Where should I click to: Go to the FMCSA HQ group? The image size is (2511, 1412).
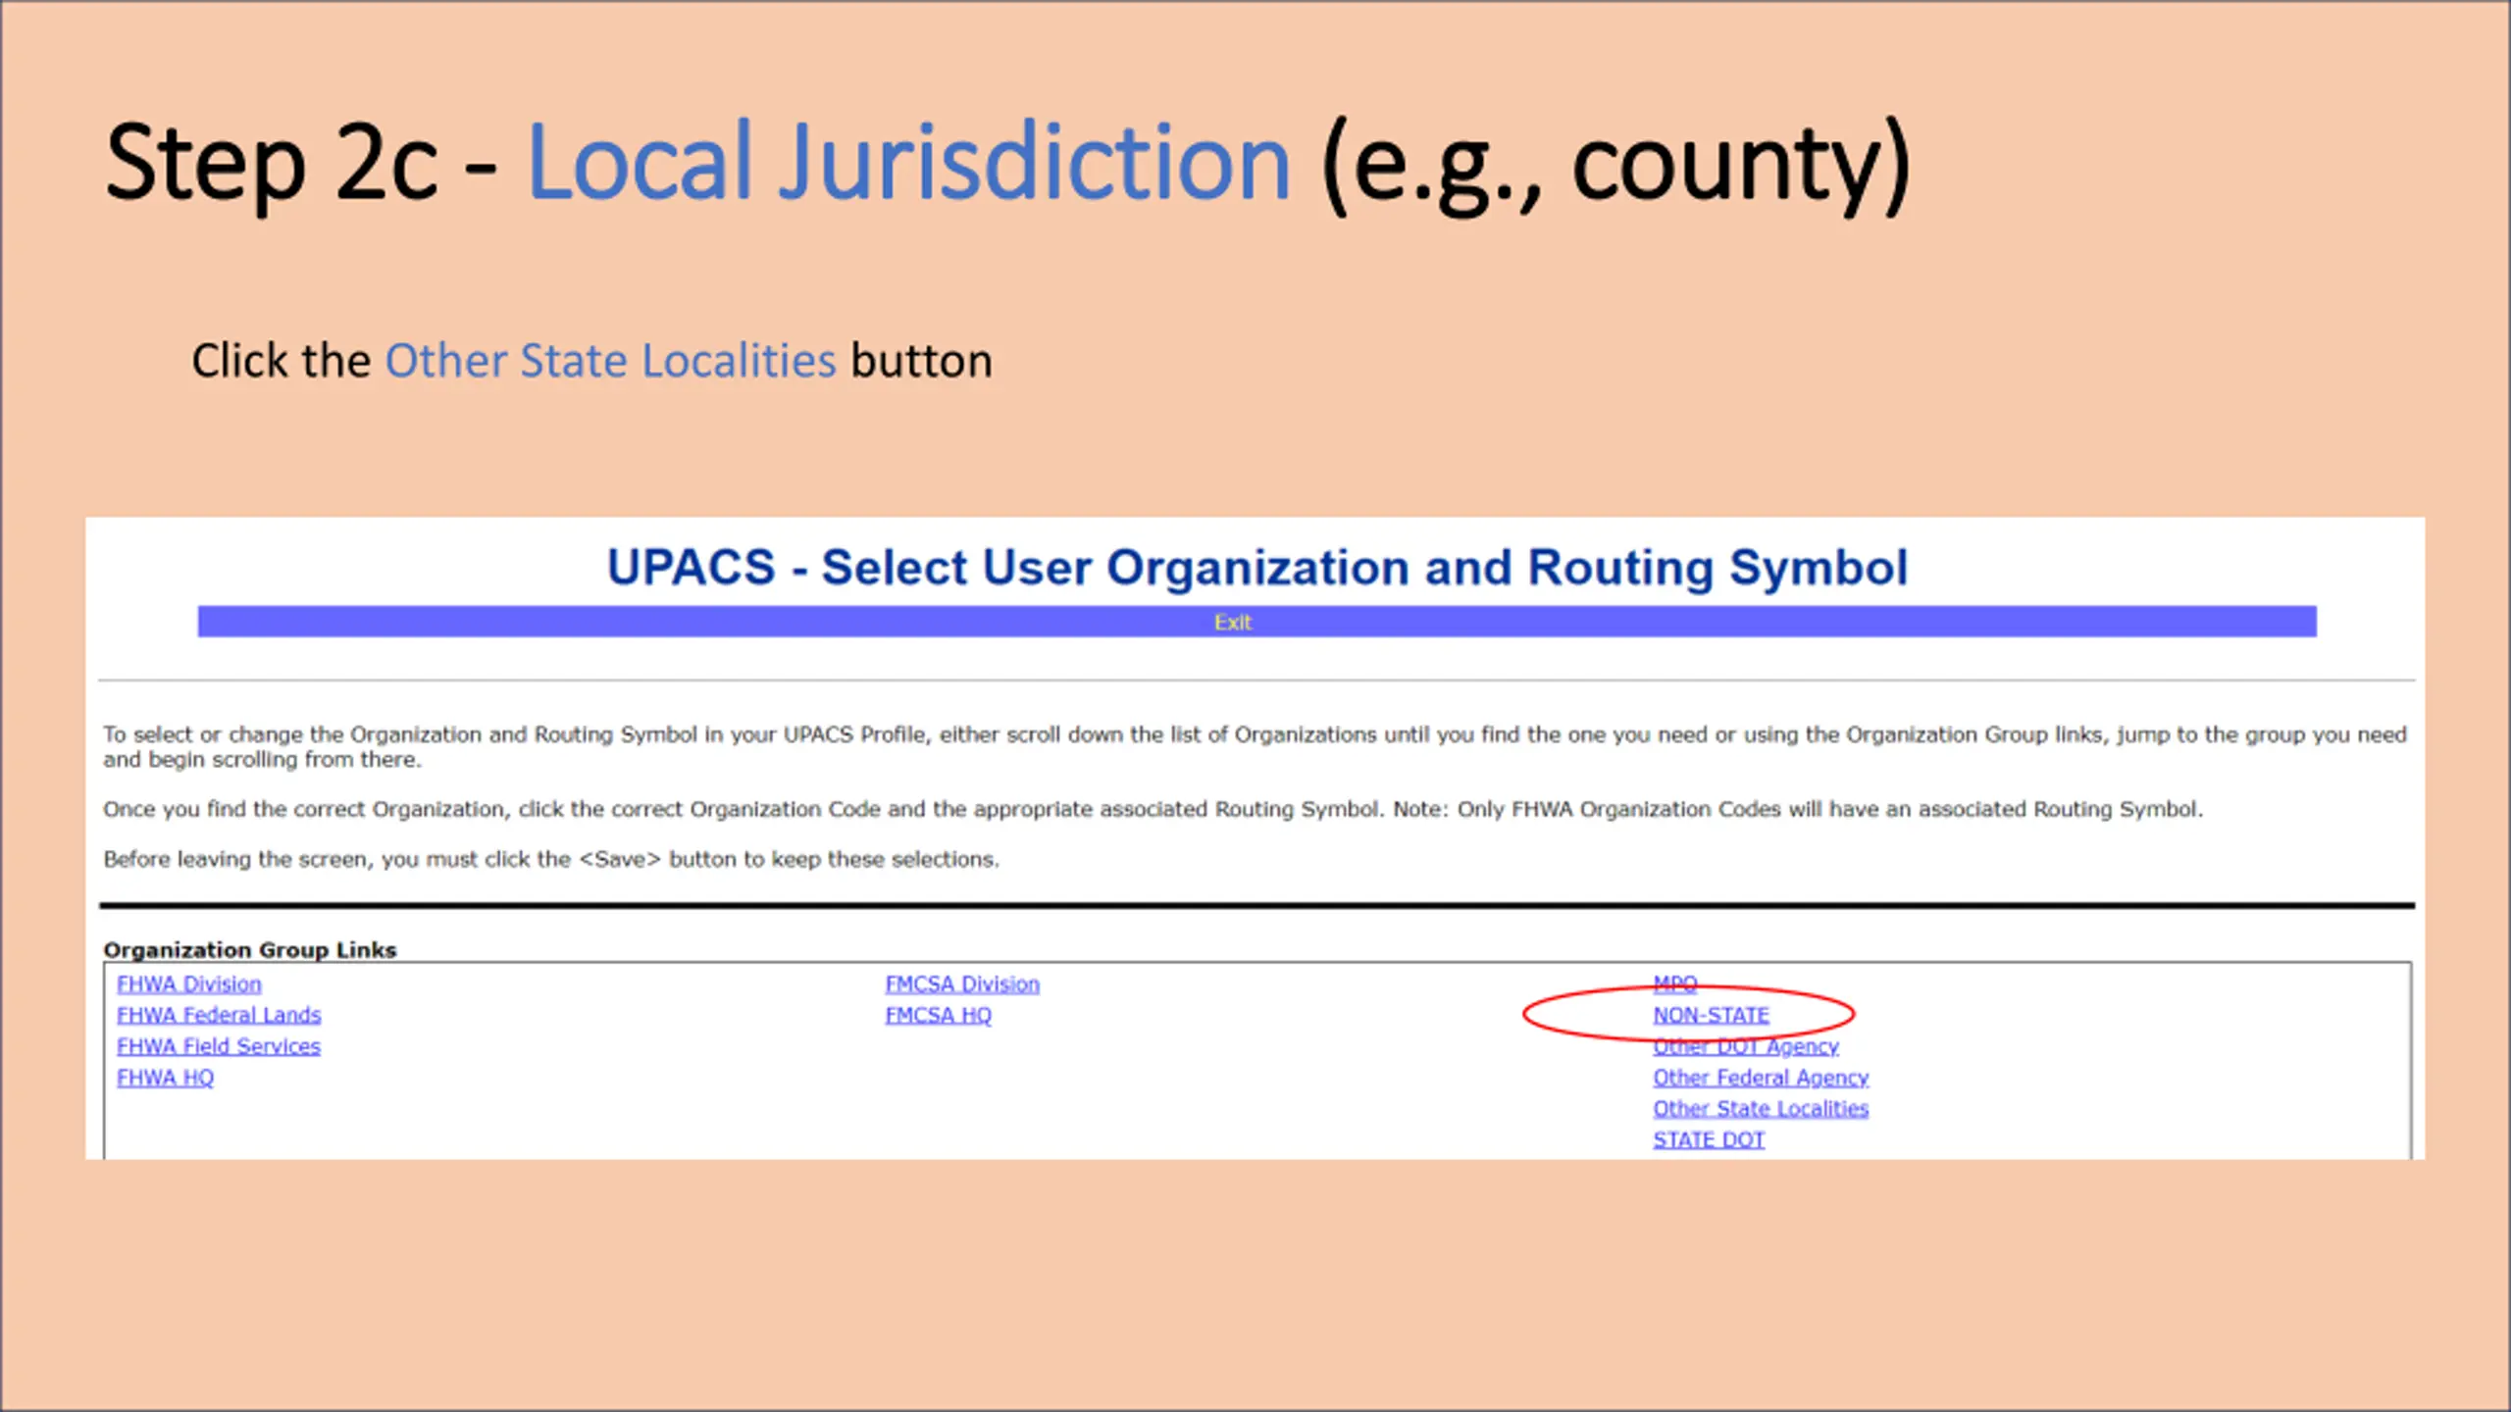tap(938, 1015)
